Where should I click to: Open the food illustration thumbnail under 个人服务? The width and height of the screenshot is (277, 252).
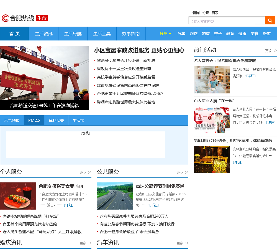[18, 196]
